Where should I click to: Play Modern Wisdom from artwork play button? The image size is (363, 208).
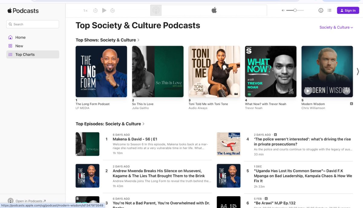point(308,91)
